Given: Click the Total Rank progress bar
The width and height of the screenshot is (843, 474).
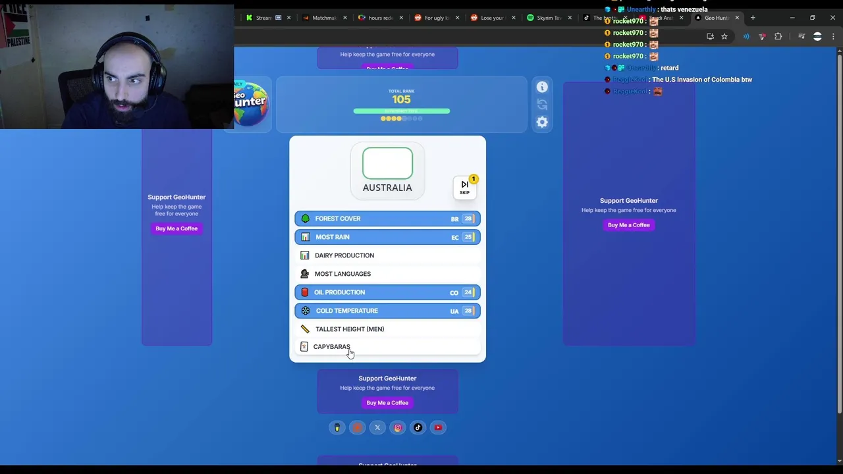Looking at the screenshot, I should (402, 111).
